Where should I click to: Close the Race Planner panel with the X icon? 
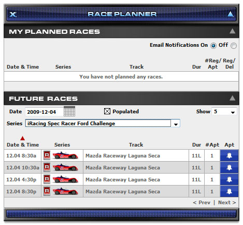click(x=13, y=15)
